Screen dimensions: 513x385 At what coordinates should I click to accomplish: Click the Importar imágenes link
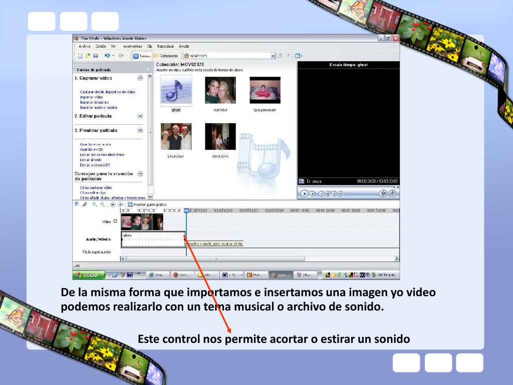tap(94, 102)
